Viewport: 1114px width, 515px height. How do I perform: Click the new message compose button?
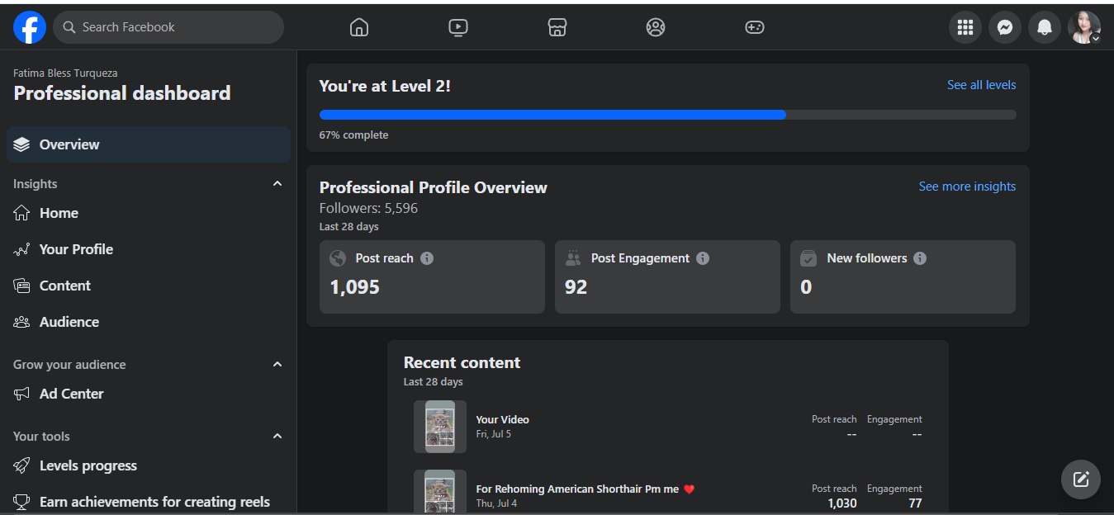[1081, 480]
